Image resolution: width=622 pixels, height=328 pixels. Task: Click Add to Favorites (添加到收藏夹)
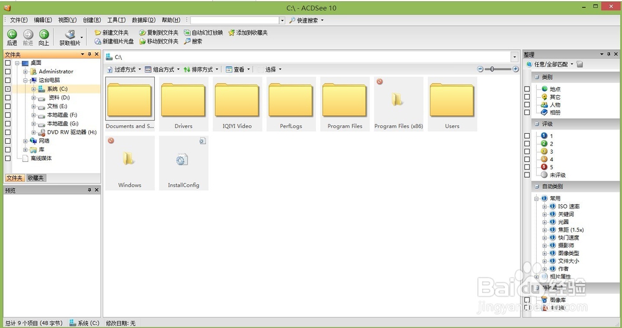pos(248,32)
